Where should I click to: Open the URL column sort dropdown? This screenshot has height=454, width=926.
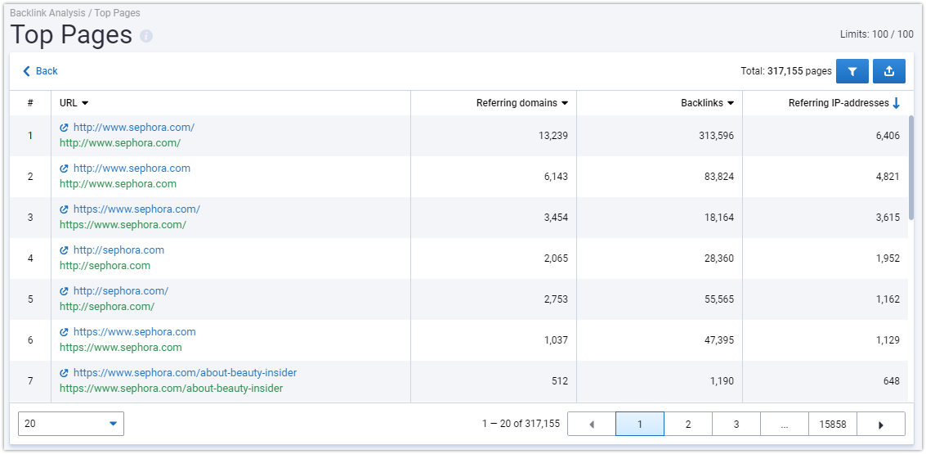click(85, 103)
